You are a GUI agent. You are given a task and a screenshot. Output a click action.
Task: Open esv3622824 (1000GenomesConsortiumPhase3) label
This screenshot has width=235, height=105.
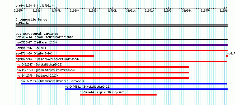coord(53,81)
